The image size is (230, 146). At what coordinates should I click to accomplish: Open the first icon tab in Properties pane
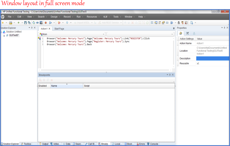click(x=181, y=33)
